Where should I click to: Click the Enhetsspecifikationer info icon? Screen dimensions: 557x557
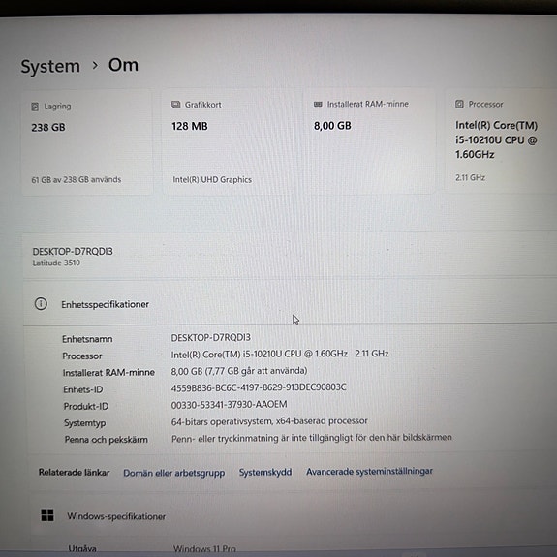tap(41, 304)
